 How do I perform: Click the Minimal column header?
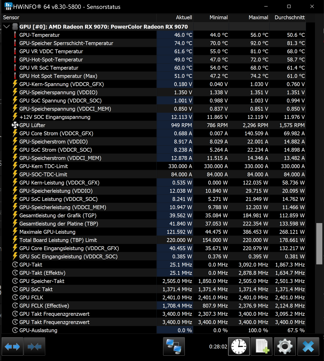point(211,17)
